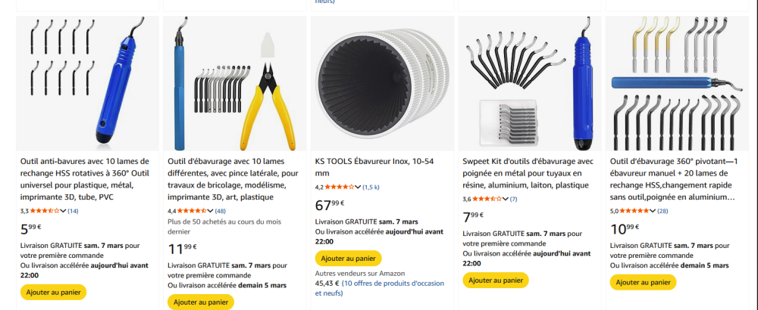Screen dimensions: 758x310
Task: Add the 11,99 € tool with pliers to cart
Action: coord(200,302)
